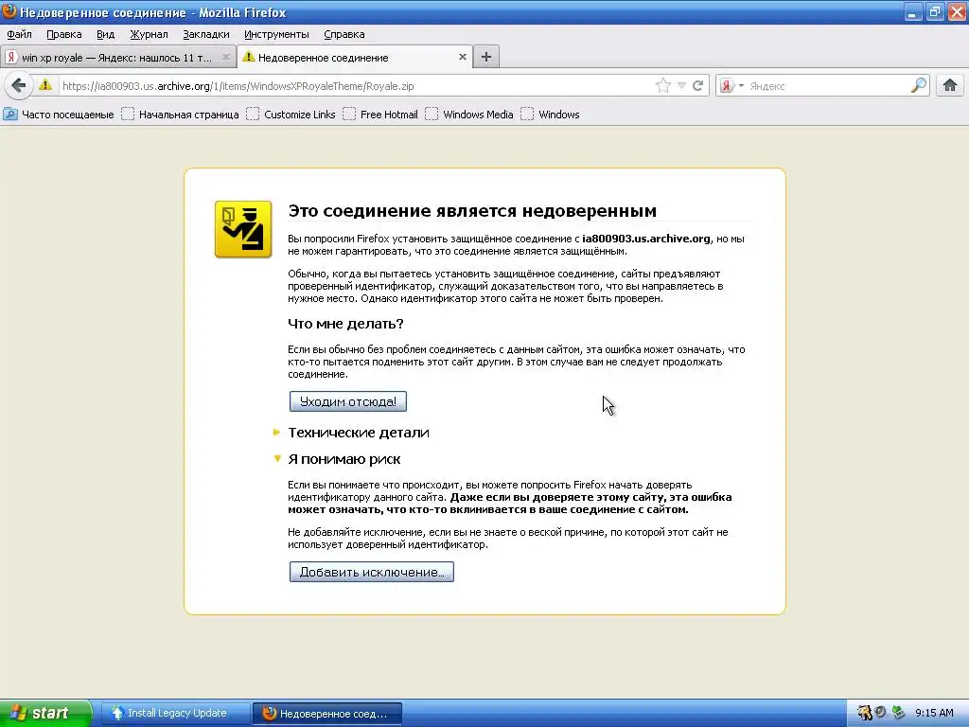Go to the Home page icon
Screen dimensions: 969x727
pyautogui.click(x=950, y=85)
